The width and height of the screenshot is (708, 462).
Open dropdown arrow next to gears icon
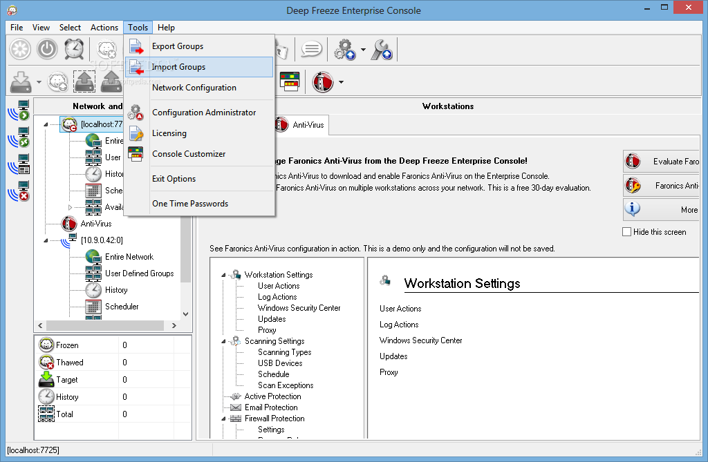(x=363, y=50)
